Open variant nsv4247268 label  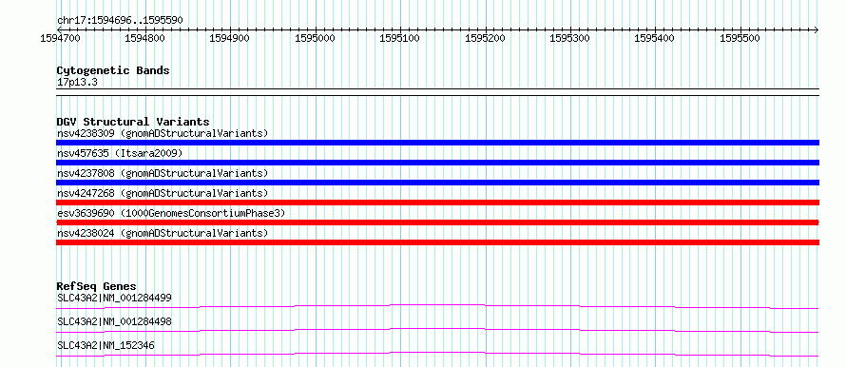tap(163, 193)
